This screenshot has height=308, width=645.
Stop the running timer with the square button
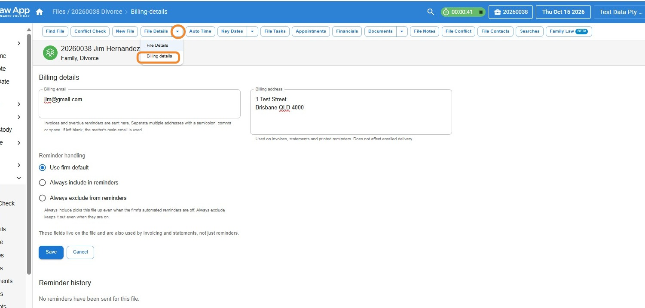[481, 12]
